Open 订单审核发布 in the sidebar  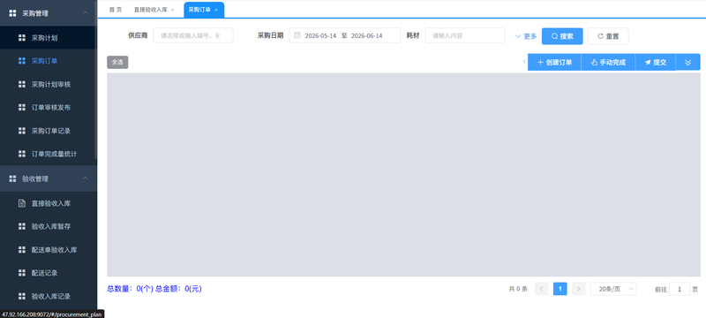click(x=49, y=107)
